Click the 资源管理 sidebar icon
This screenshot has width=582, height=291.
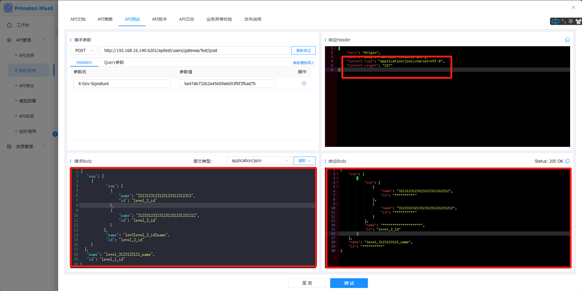click(9, 147)
